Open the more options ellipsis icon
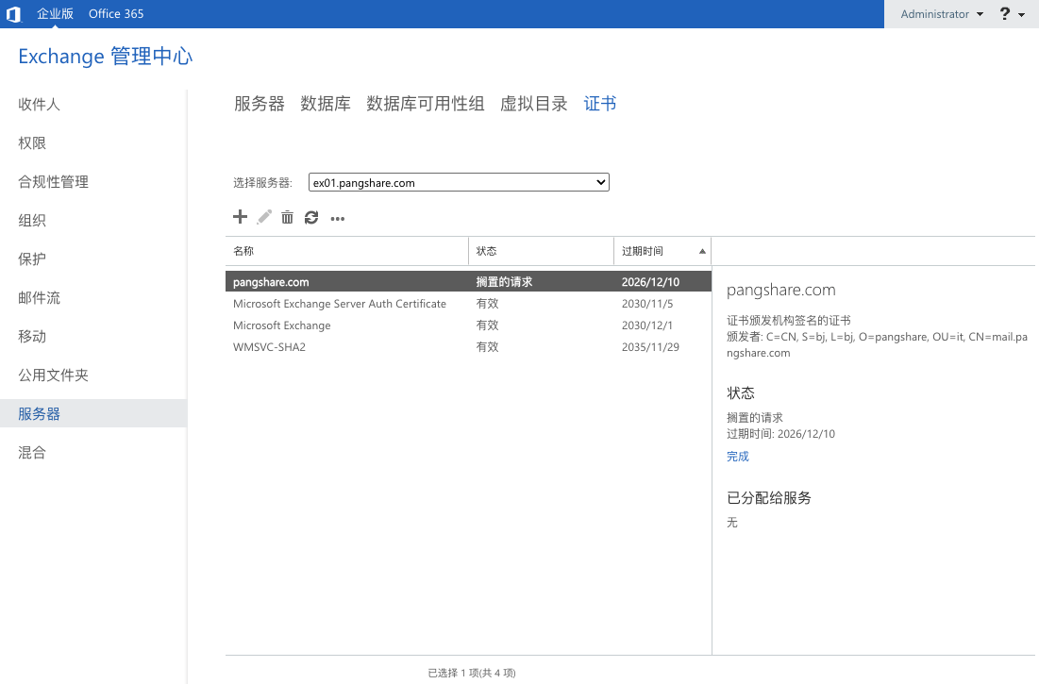Image resolution: width=1039 pixels, height=684 pixels. point(337,218)
